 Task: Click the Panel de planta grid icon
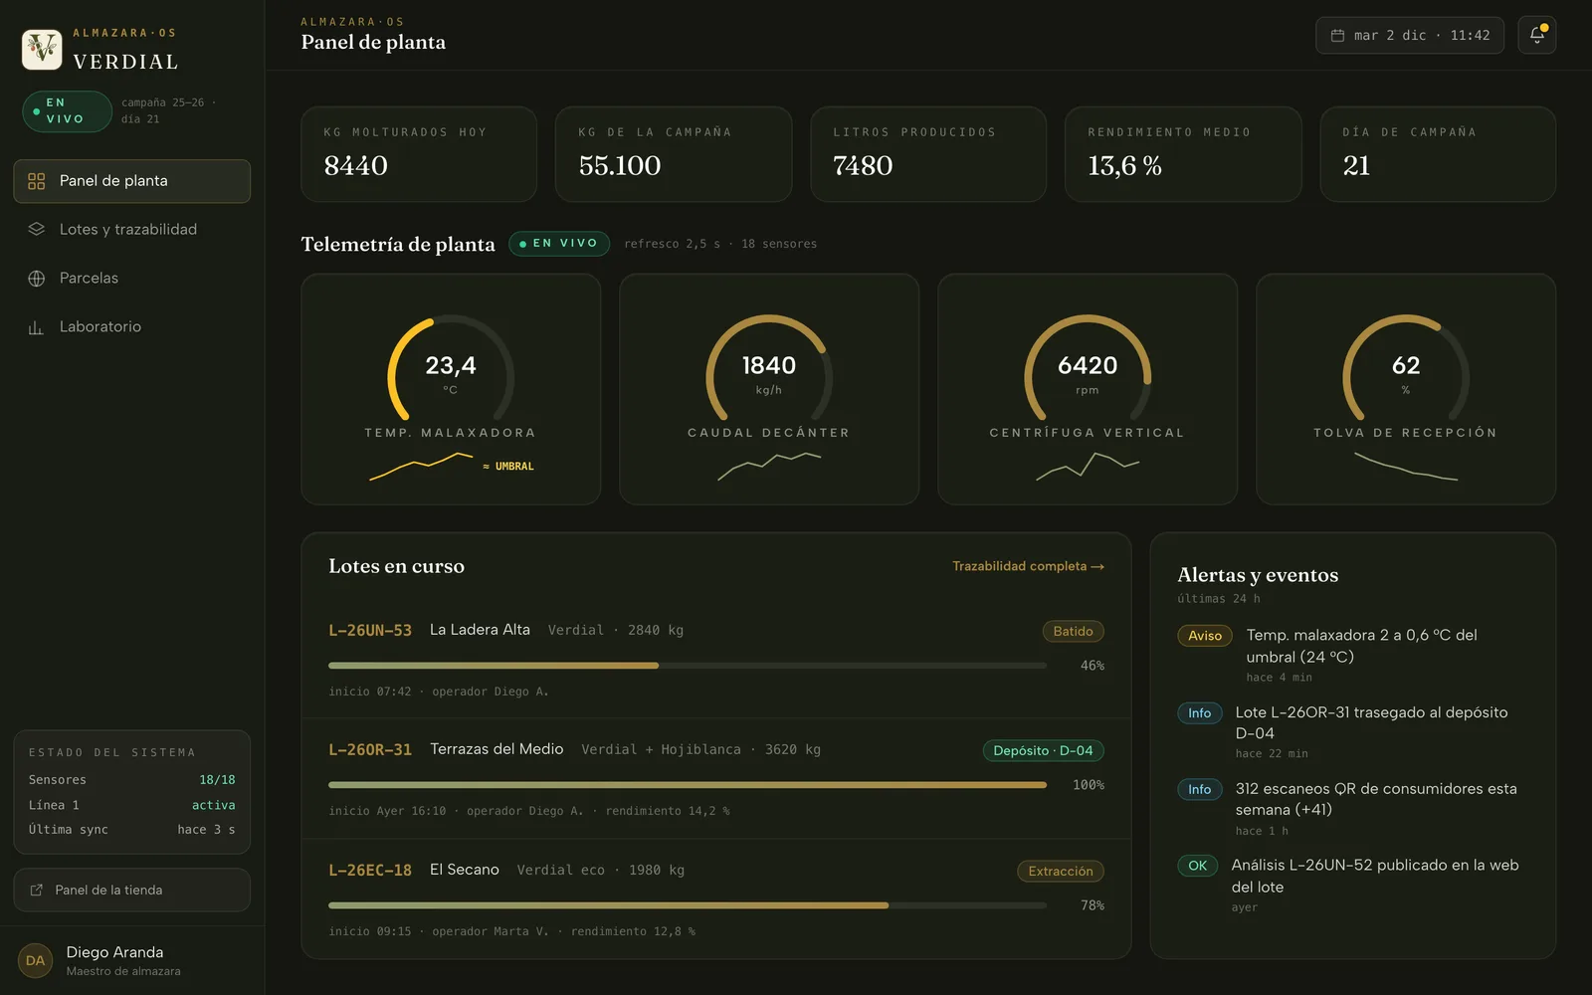pos(37,181)
